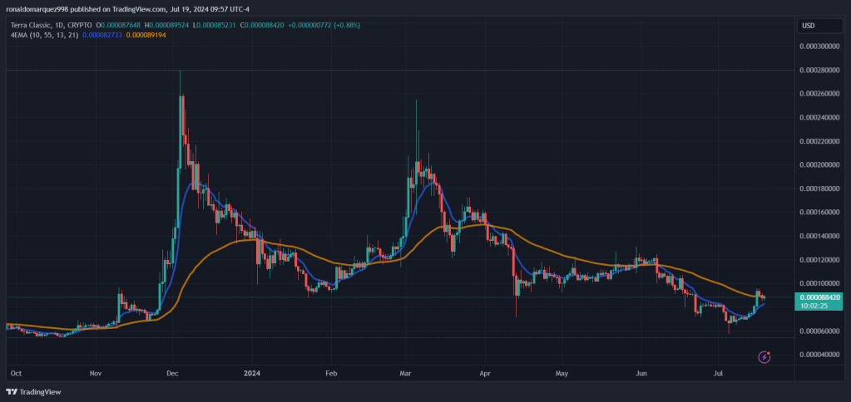Screen dimensions: 851x402
Task: Click the 0.000280000 price axis label
Action: [x=820, y=71]
